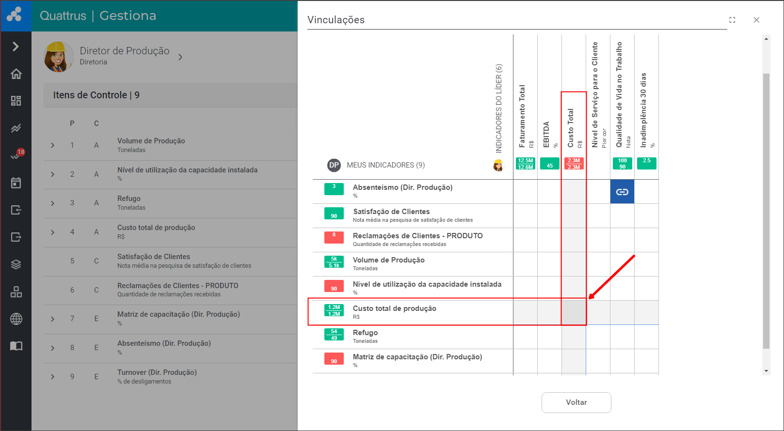Image resolution: width=784 pixels, height=431 pixels.
Task: Open the trend chart icon in sidebar
Action: point(16,128)
